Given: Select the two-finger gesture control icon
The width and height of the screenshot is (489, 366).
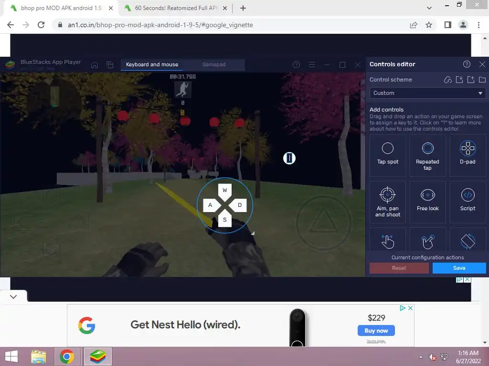Looking at the screenshot, I should pyautogui.click(x=427, y=242).
